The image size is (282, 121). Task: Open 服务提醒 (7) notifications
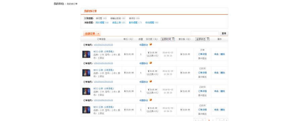point(135,23)
